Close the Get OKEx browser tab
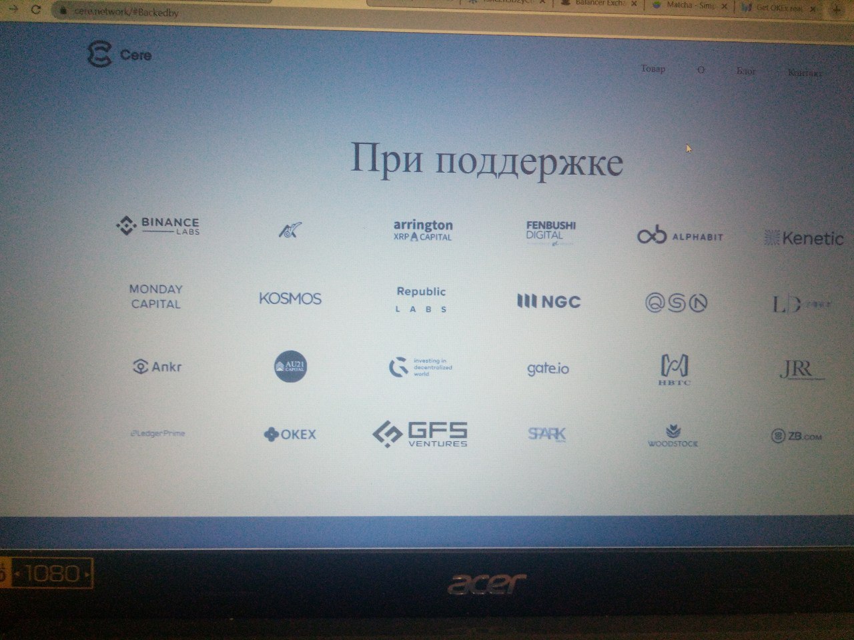Viewport: 854px width, 640px height. [x=813, y=9]
